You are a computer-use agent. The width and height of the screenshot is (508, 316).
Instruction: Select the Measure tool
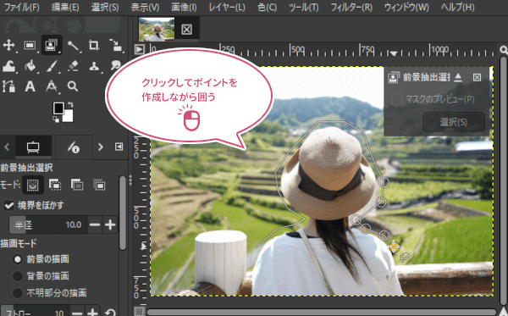(x=52, y=87)
